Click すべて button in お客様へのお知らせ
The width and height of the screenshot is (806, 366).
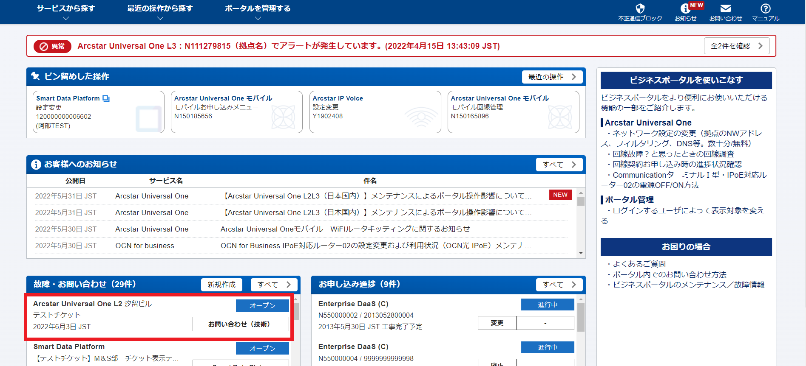[559, 165]
